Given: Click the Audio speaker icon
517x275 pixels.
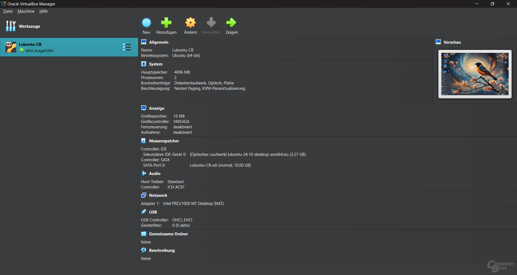Looking at the screenshot, I should (144, 173).
